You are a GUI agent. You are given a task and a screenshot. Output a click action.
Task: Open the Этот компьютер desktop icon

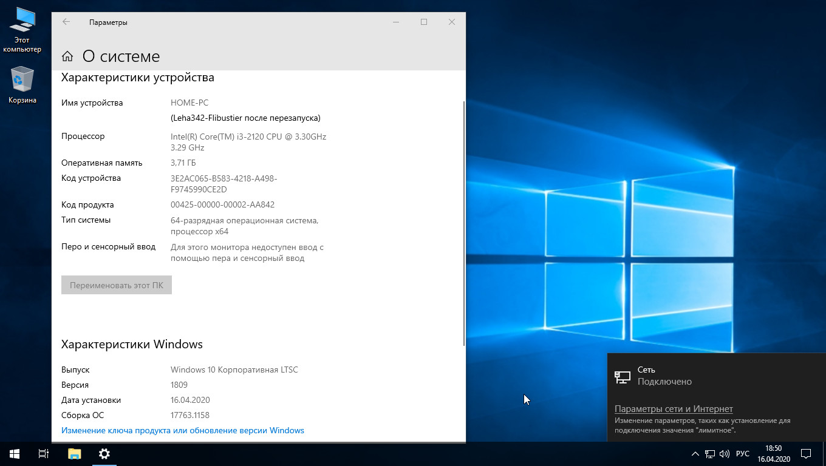point(22,30)
